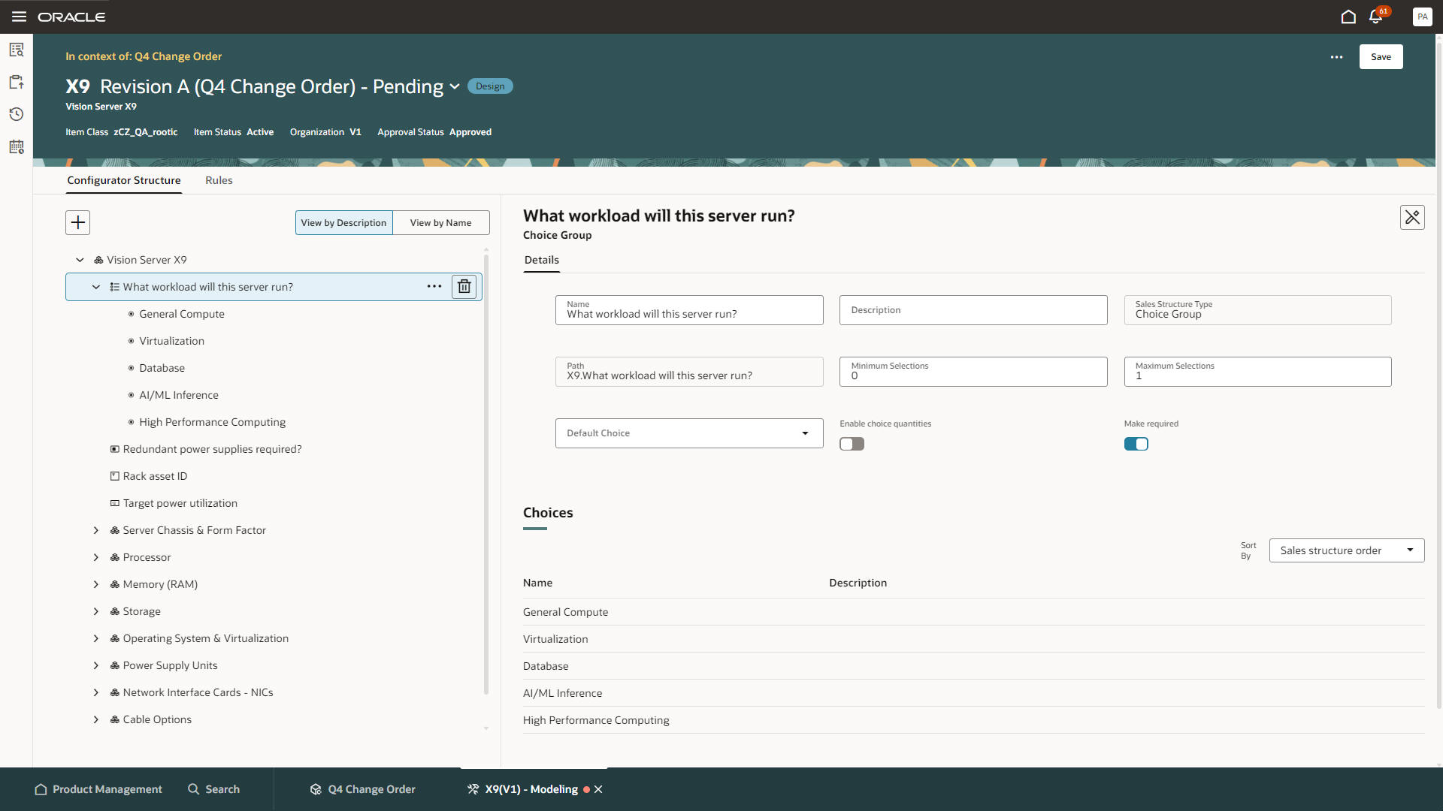Click General Compute row in Choices table
1443x811 pixels.
973,612
